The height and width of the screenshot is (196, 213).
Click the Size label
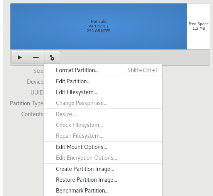tap(38, 71)
